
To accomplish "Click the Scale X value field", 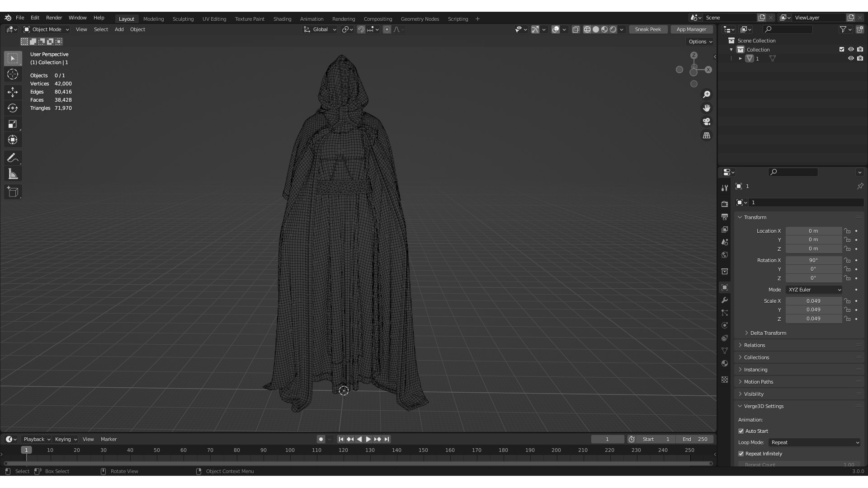I will point(813,301).
